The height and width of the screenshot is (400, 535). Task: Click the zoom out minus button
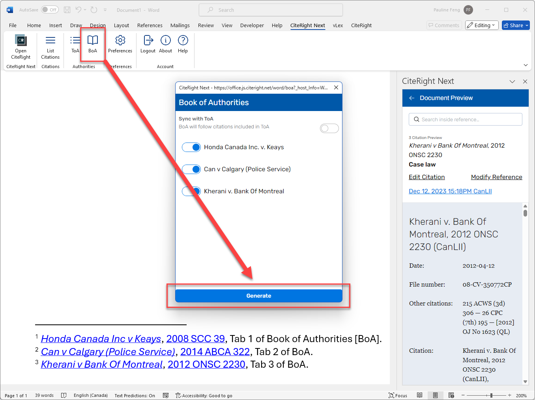point(463,395)
